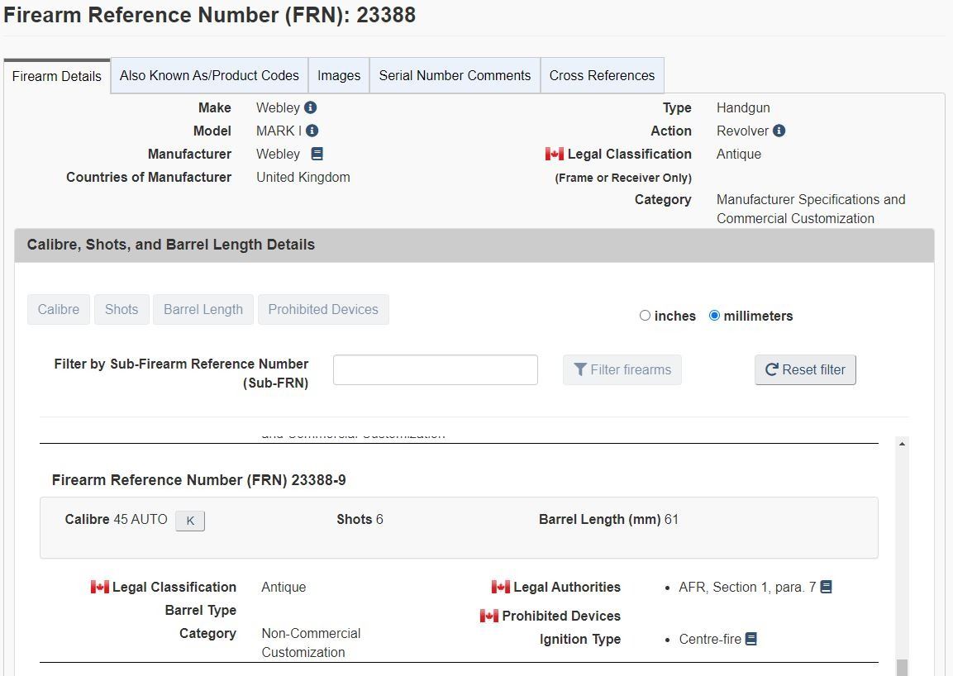
Task: Click the Canadian flag icon beside Legal Authorities
Action: click(x=501, y=587)
